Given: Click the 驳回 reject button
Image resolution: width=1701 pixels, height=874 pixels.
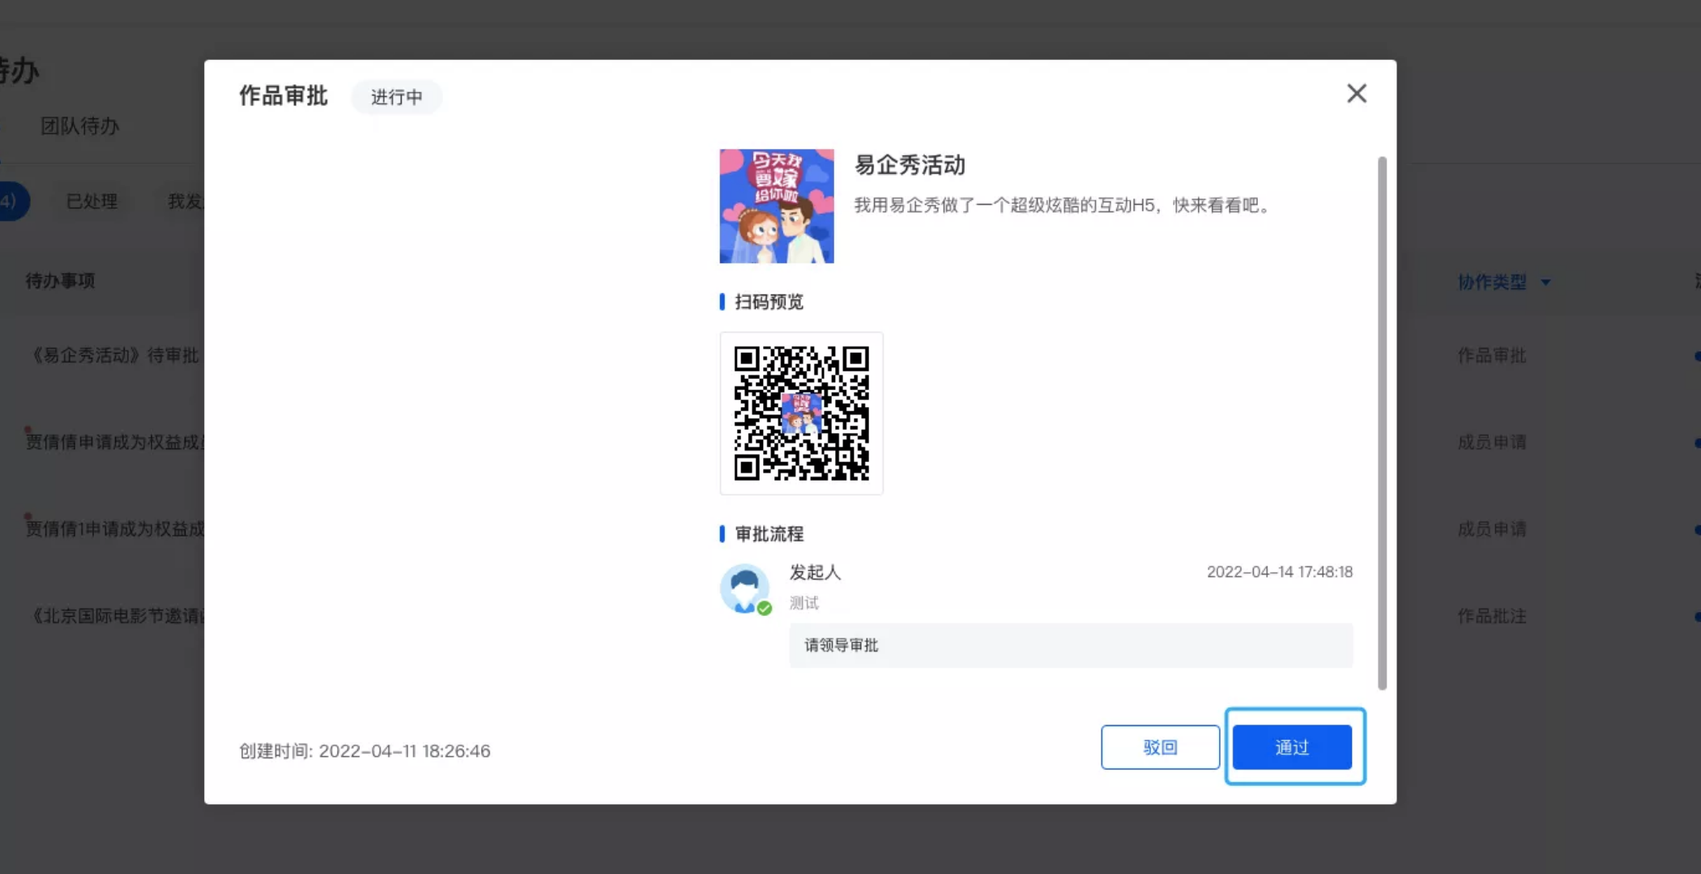Looking at the screenshot, I should (1160, 747).
